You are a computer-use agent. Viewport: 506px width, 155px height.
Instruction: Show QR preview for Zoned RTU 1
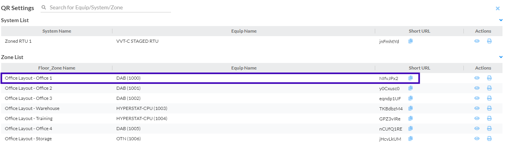(x=477, y=41)
